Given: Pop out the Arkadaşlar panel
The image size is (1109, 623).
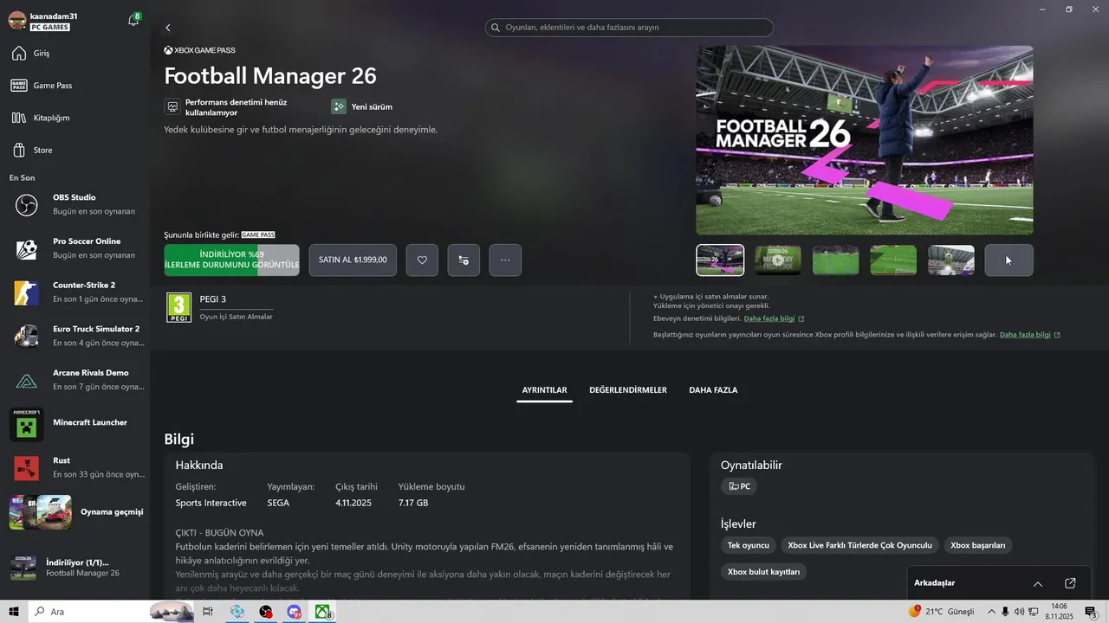Looking at the screenshot, I should click(x=1070, y=583).
